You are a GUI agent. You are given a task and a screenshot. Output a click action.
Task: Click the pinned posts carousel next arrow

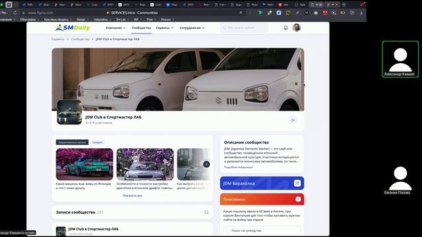click(x=206, y=164)
